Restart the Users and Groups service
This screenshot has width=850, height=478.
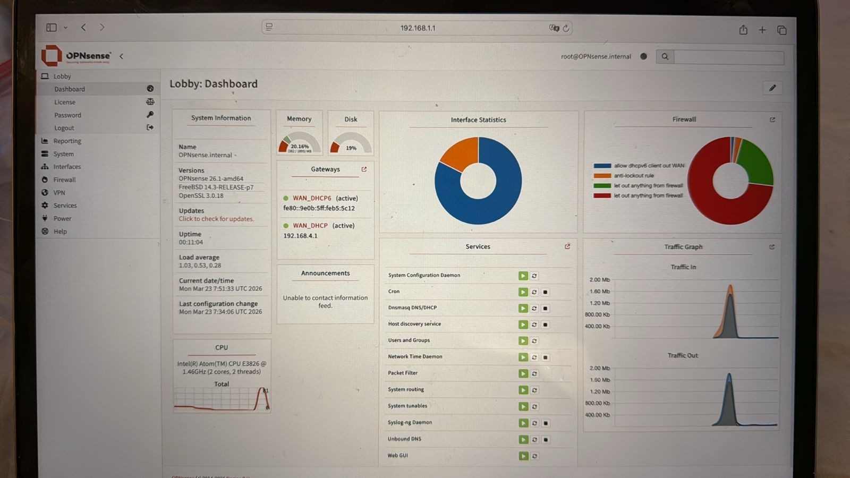click(x=534, y=341)
